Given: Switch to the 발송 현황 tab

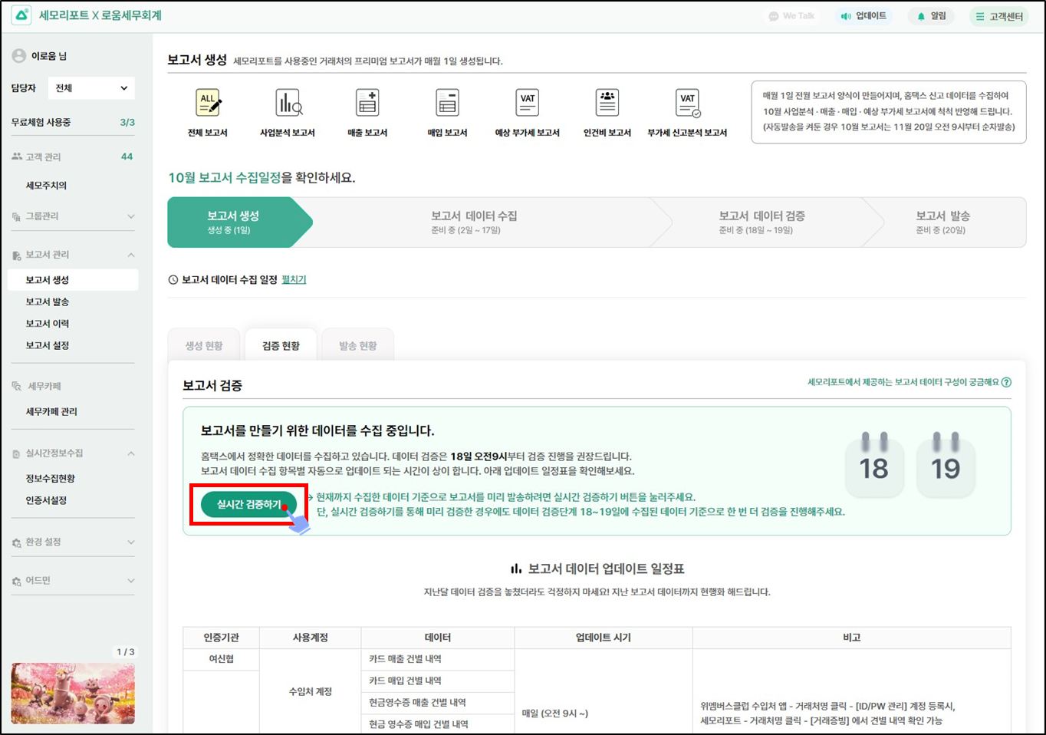Looking at the screenshot, I should (357, 346).
